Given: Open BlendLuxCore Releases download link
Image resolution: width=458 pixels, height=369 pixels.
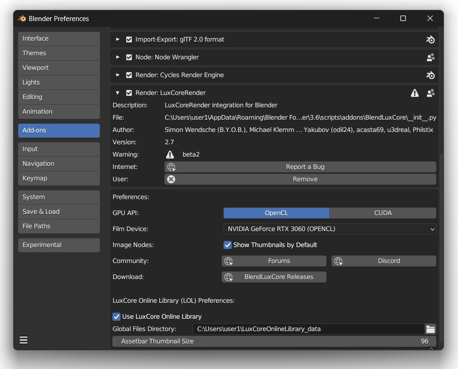Looking at the screenshot, I should (x=274, y=277).
